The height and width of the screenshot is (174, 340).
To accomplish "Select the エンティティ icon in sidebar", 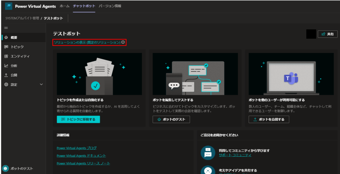I will pyautogui.click(x=6, y=56).
